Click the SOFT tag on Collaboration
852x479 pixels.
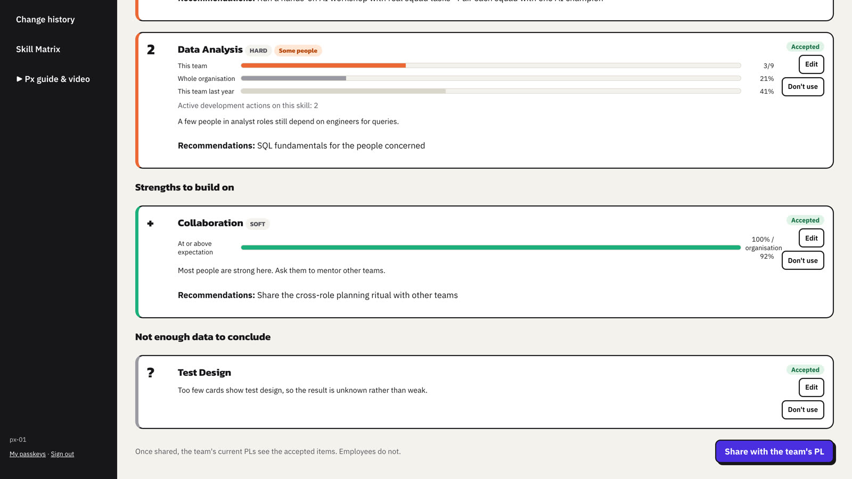(257, 224)
